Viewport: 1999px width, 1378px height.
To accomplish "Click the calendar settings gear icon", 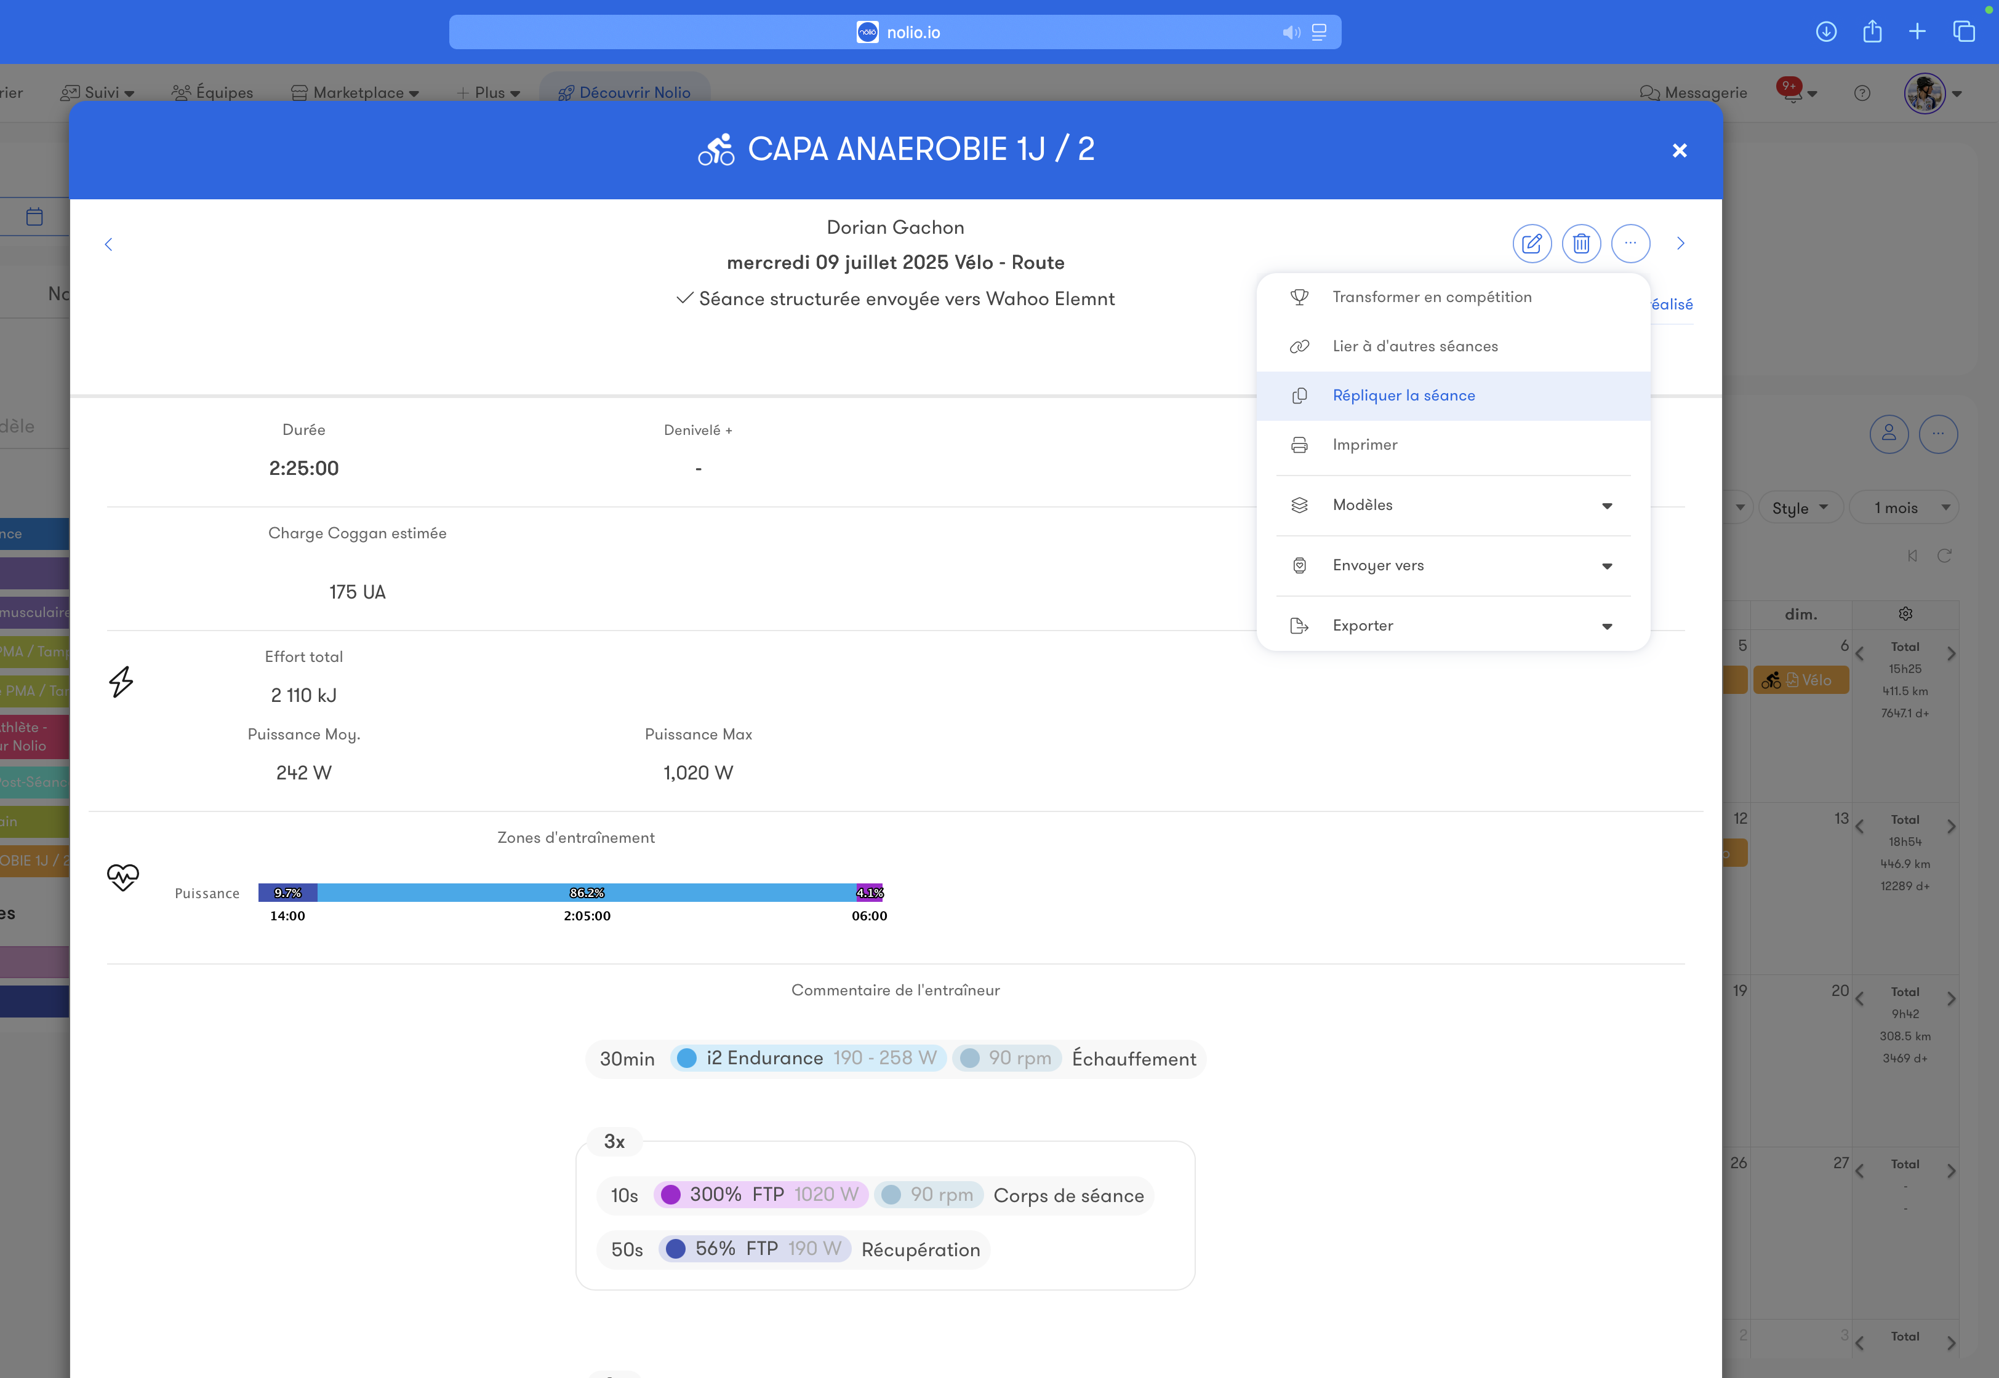I will (x=1905, y=614).
